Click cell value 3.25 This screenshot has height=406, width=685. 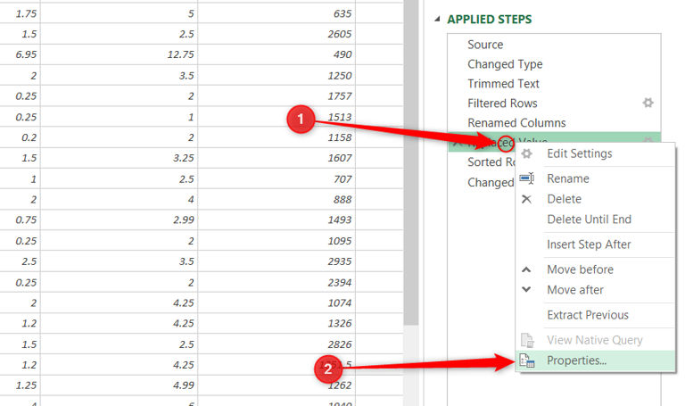[x=184, y=158]
